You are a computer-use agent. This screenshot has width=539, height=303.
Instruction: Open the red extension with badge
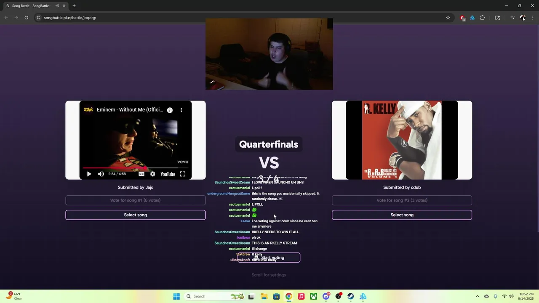(462, 18)
